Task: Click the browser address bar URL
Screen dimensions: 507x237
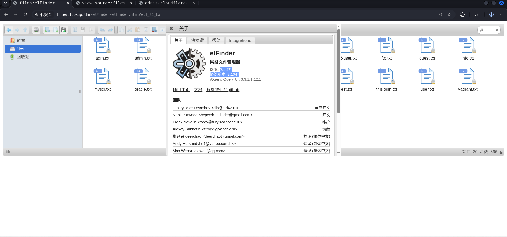Action: [x=108, y=14]
